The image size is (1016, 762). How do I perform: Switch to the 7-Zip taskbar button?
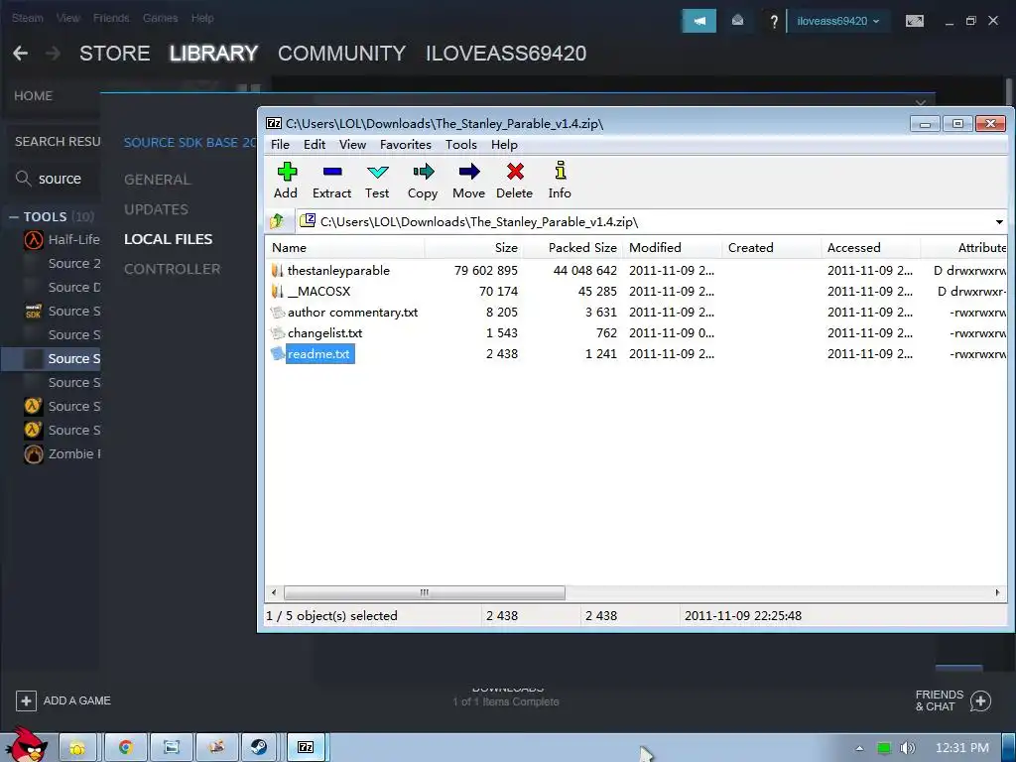[307, 747]
